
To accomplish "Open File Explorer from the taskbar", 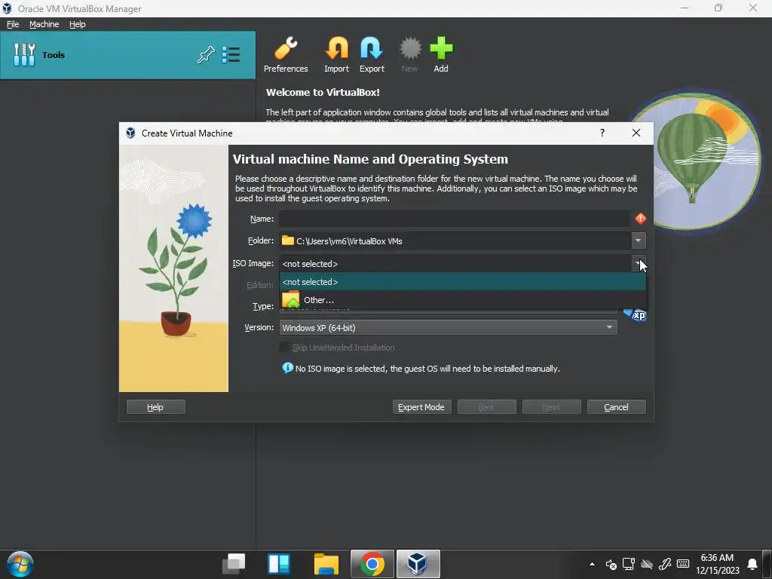I will click(x=326, y=564).
